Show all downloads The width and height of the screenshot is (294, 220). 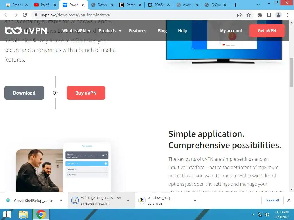(272, 200)
